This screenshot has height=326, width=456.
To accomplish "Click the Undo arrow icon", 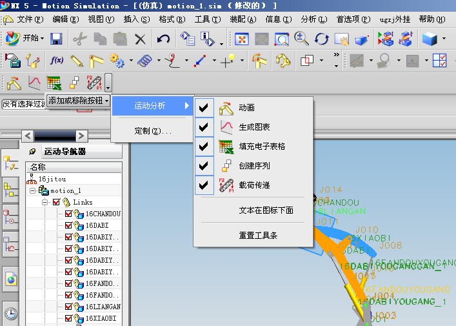I will point(163,39).
